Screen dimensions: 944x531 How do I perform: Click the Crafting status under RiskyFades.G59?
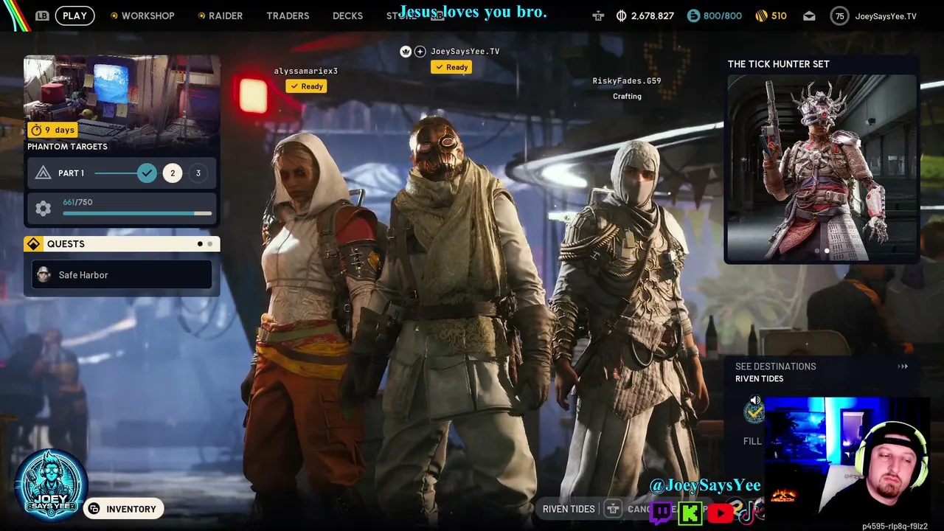tap(627, 97)
